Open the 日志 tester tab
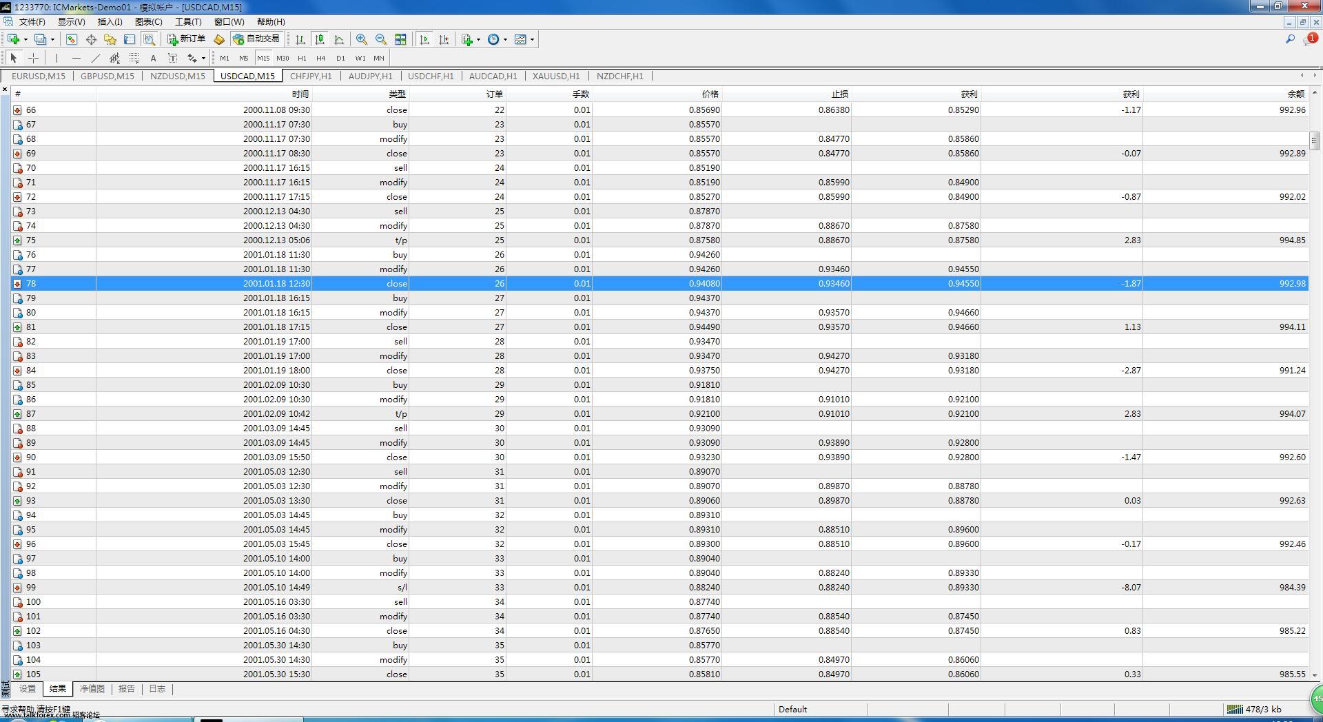The width and height of the screenshot is (1323, 722). (157, 688)
